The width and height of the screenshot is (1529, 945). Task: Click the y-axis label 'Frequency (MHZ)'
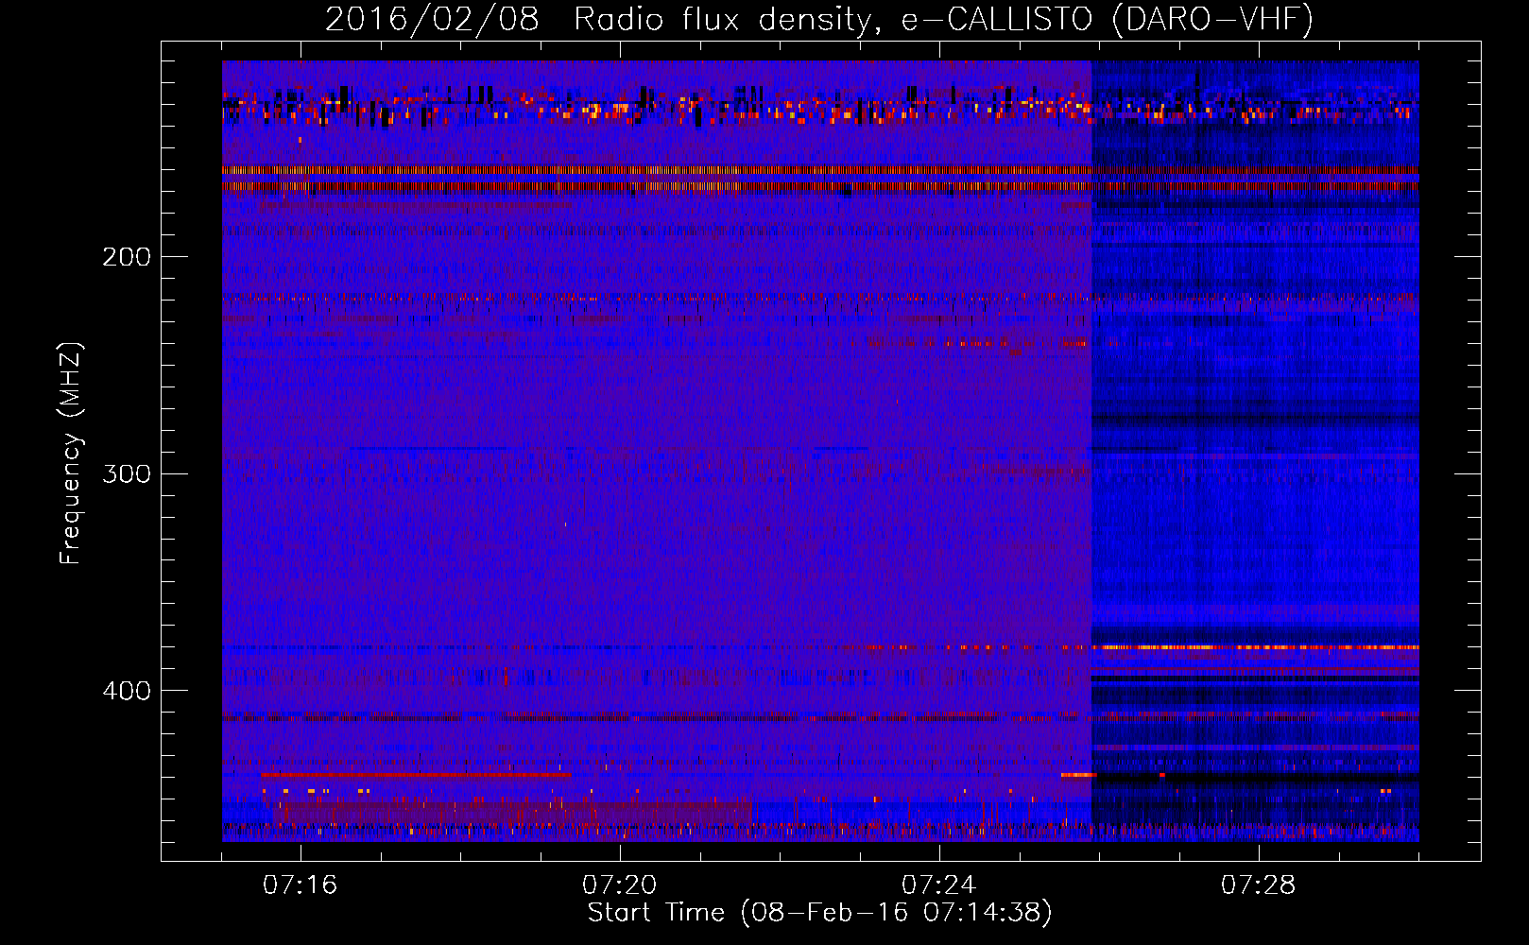(x=71, y=454)
